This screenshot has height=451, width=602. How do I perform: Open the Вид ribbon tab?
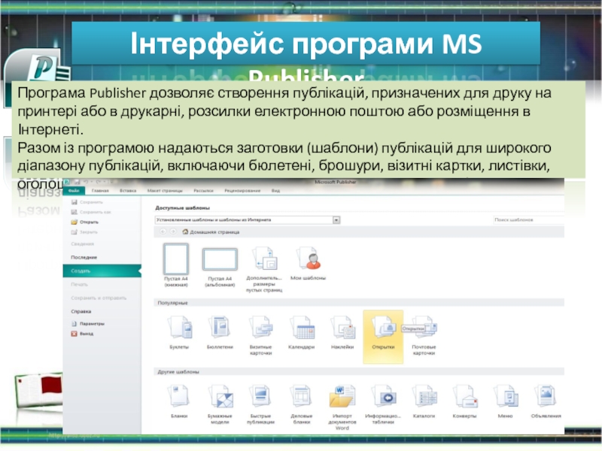point(275,191)
